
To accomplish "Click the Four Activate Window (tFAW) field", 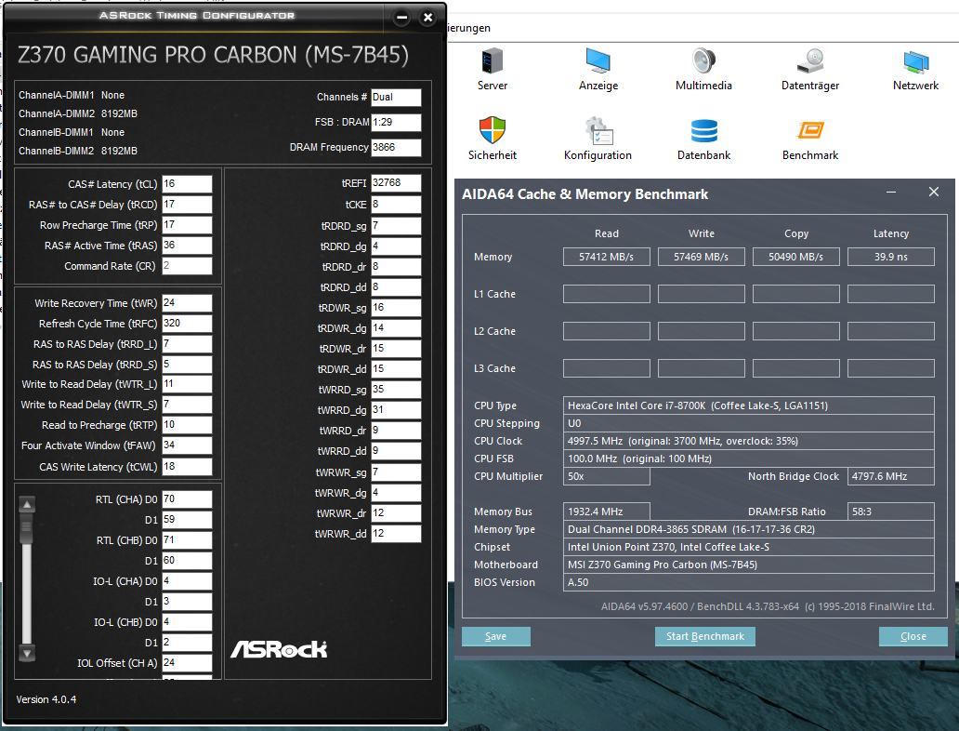I will tap(187, 445).
